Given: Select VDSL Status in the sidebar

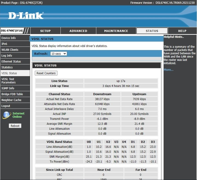Looking at the screenshot, I should pyautogui.click(x=15, y=73).
